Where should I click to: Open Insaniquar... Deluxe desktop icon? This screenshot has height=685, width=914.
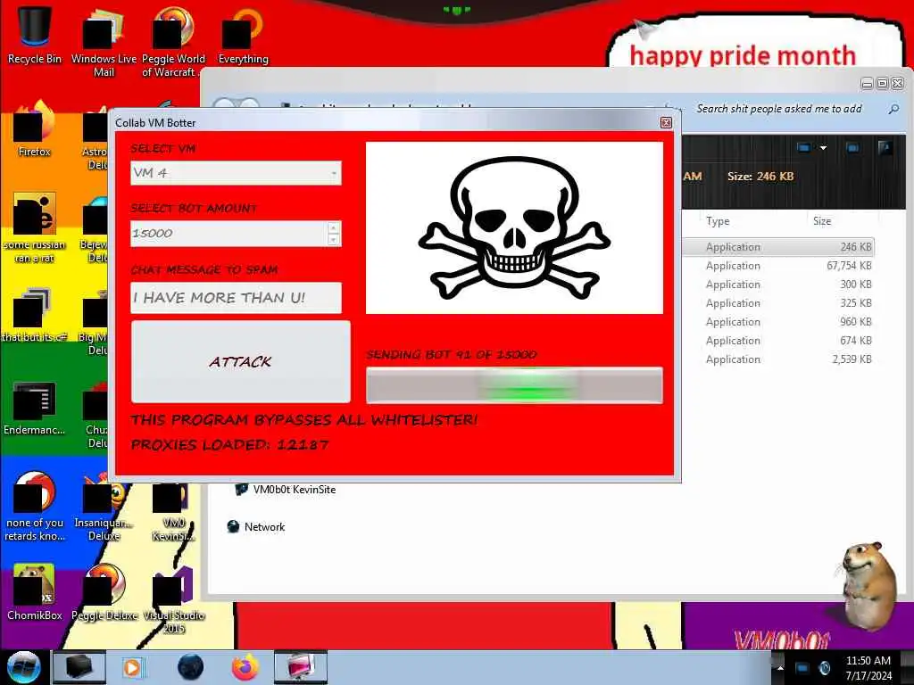coord(104,507)
